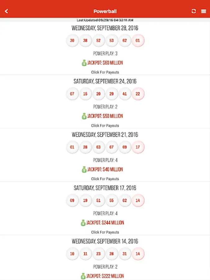
Task: Click money bag icon beside $222 Million jackpot
Action: 83,276
